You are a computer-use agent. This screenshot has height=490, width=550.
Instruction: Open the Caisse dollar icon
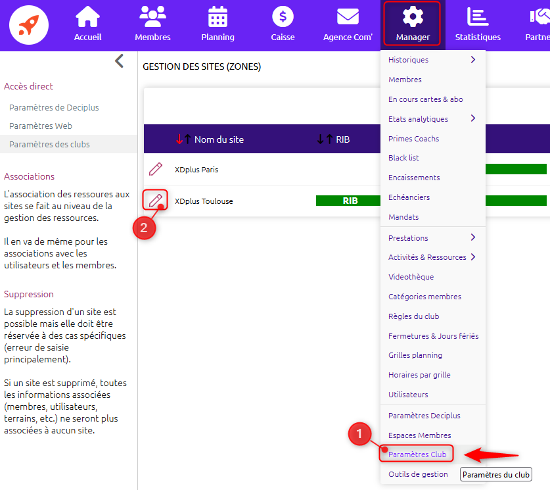coord(283,16)
